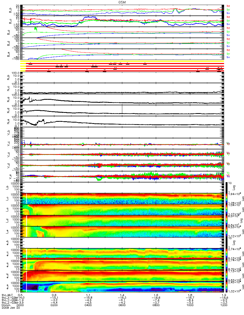The height and width of the screenshot is (315, 244).
Task: Click the red bz legend of panel B_b
Action: [228, 6]
